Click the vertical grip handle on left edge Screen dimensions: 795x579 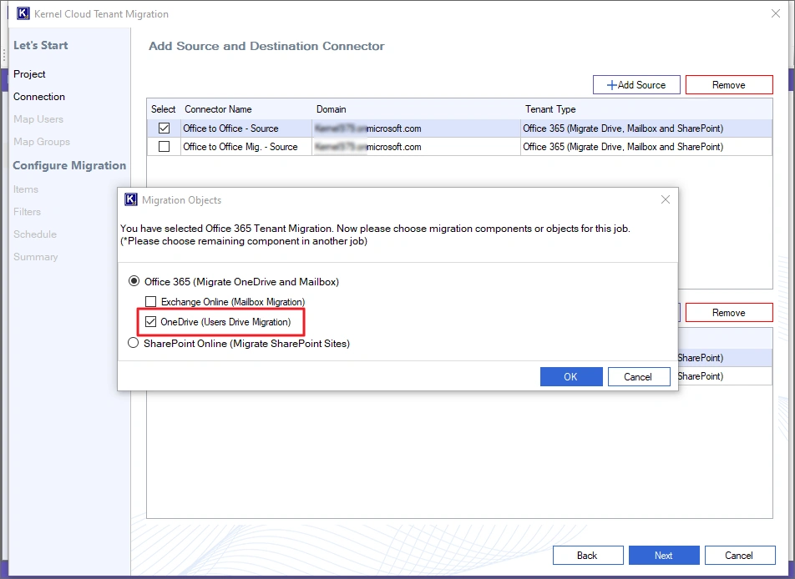tap(4, 57)
